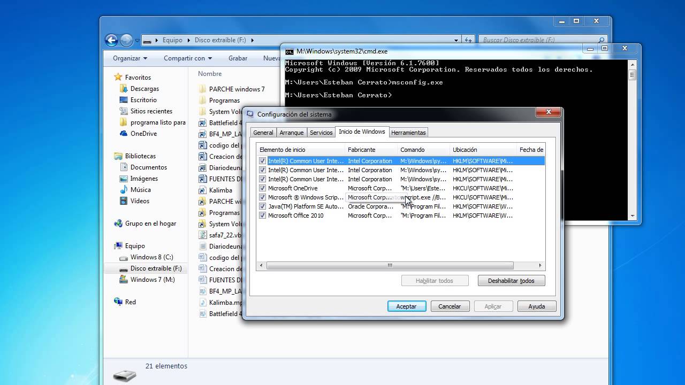Expand breadcrumb arrow after Disco extraíble (F:)
Viewport: 685px width, 385px height.
click(252, 40)
